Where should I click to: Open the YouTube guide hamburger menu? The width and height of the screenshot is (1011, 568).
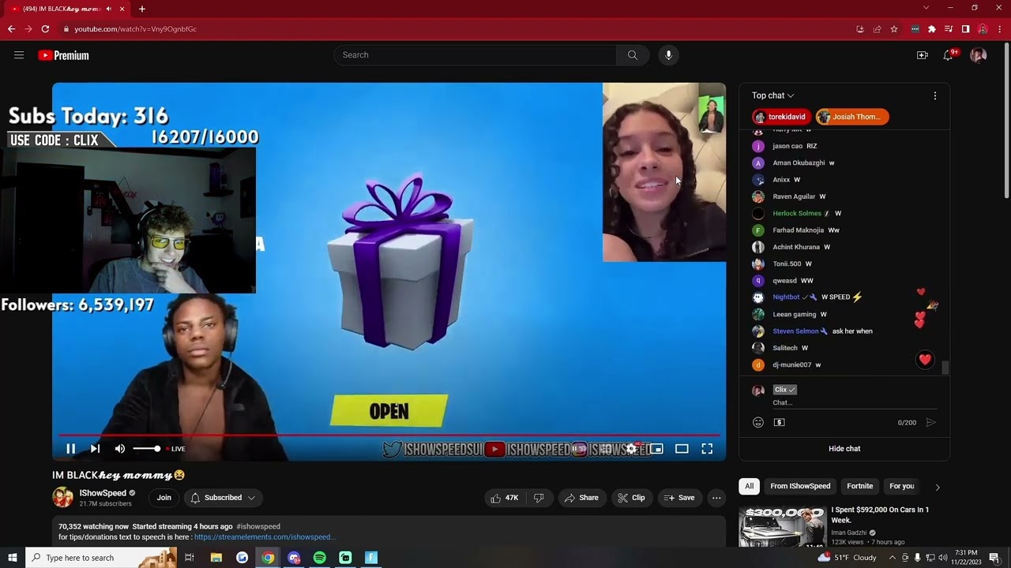coord(19,55)
